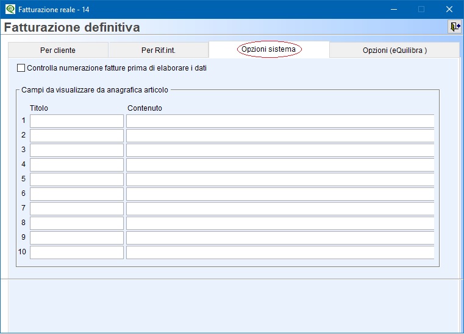The height and width of the screenshot is (334, 464).
Task: Click the Contenuto field in row 1
Action: click(x=280, y=121)
